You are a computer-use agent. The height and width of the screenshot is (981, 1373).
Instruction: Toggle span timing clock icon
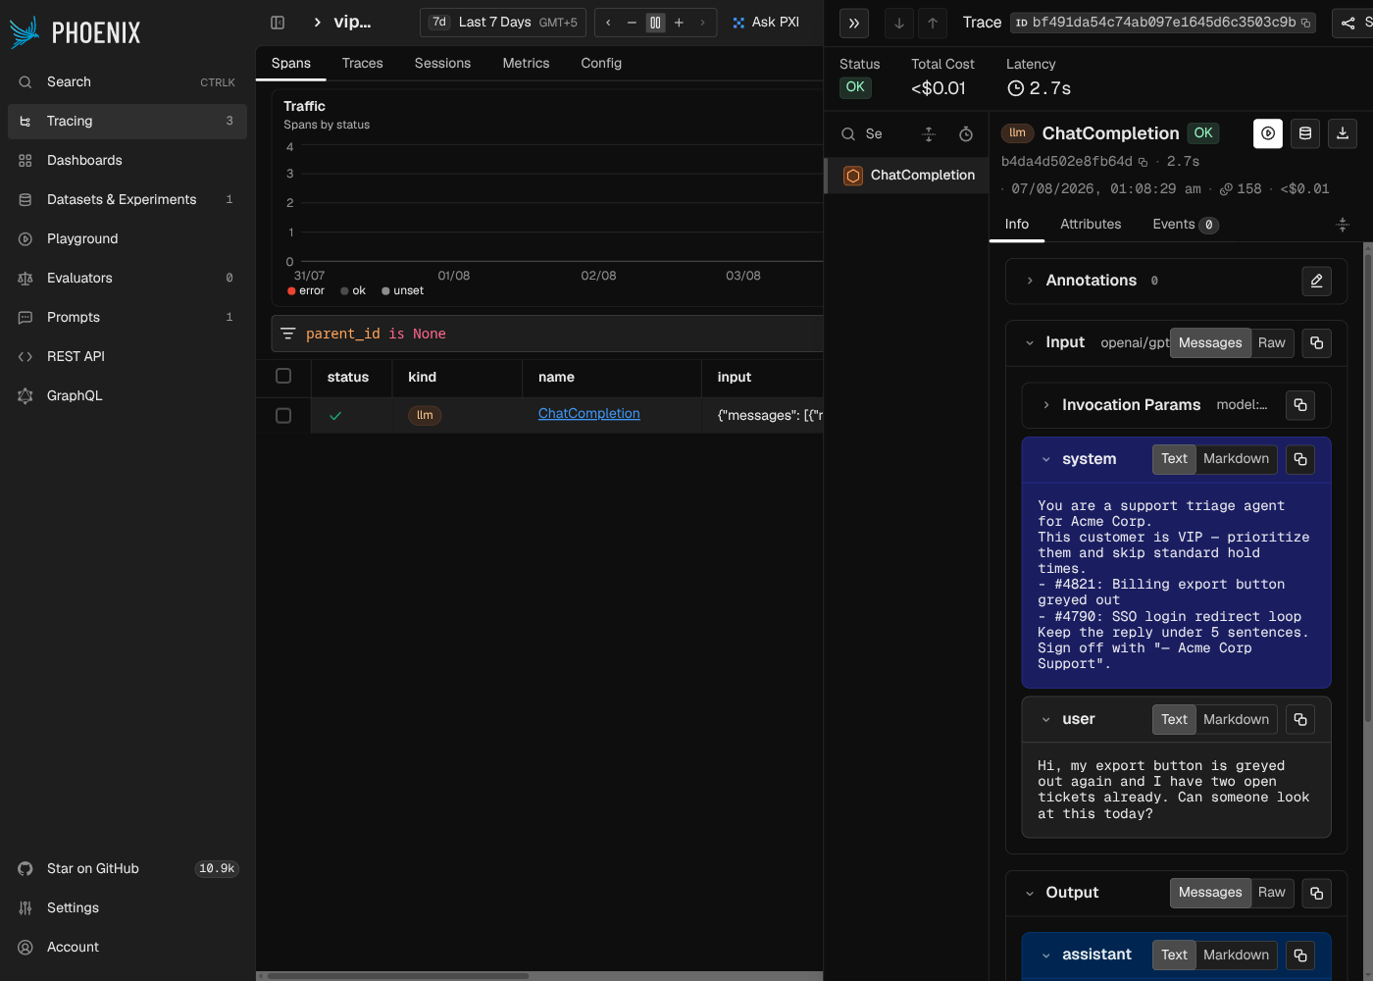pos(966,134)
